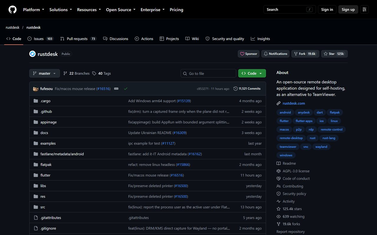Go to the Insights tab

tap(260, 39)
